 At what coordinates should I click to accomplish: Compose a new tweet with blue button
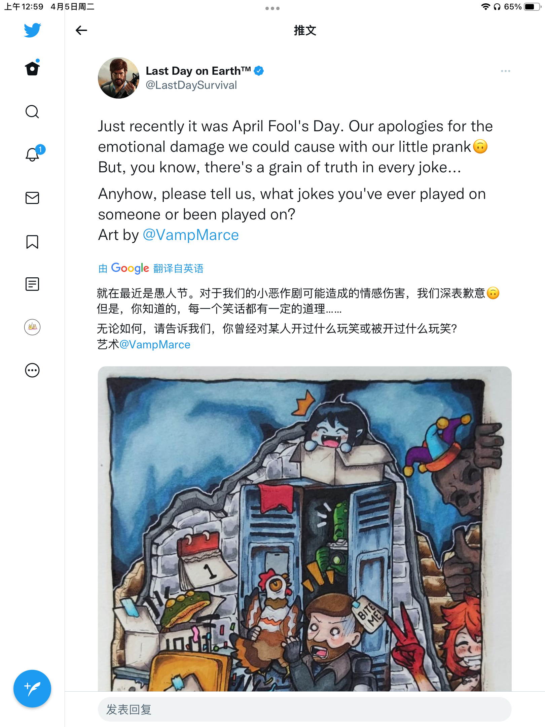coord(32,689)
